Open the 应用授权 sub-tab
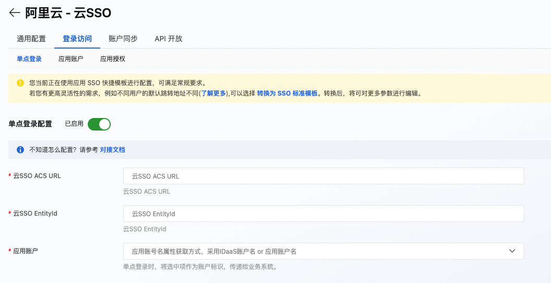This screenshot has height=283, width=551. click(x=113, y=59)
